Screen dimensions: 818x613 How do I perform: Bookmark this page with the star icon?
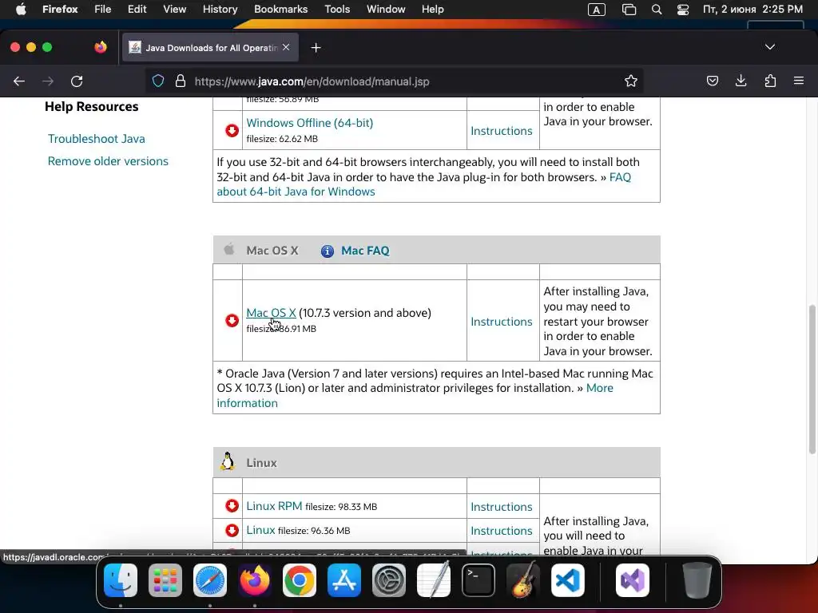631,81
